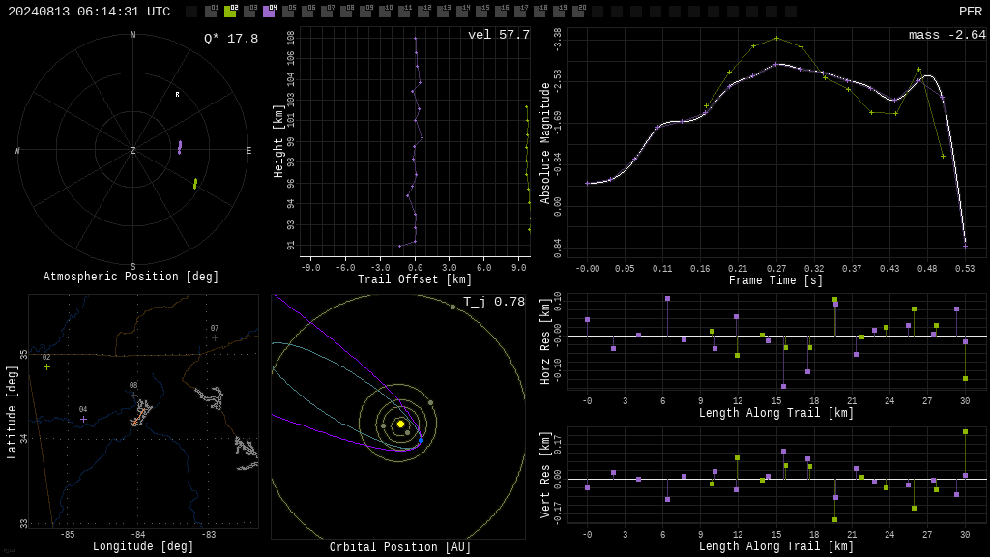Click the blue Earth dot on orbit

(422, 440)
